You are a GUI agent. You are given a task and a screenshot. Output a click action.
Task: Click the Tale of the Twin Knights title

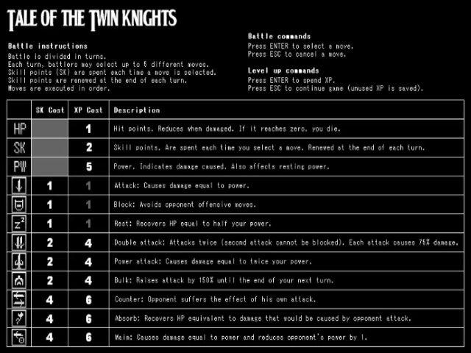coord(92,18)
